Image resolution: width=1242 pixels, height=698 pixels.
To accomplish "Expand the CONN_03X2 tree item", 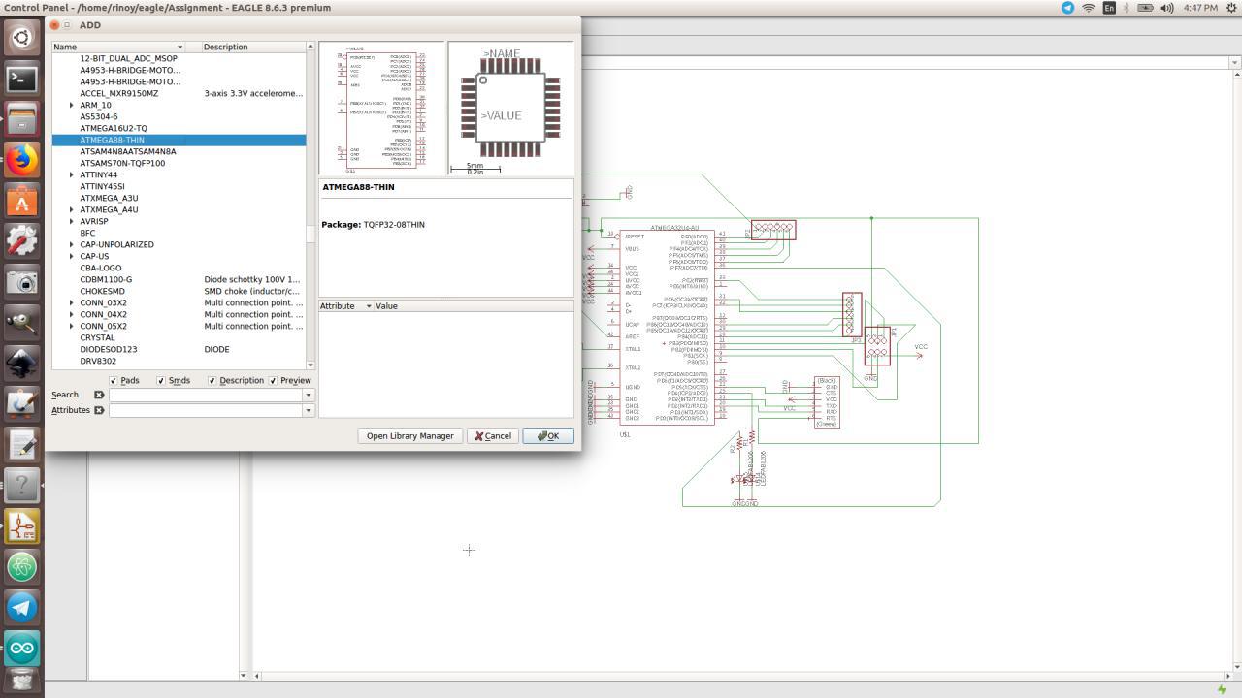I will tap(71, 302).
